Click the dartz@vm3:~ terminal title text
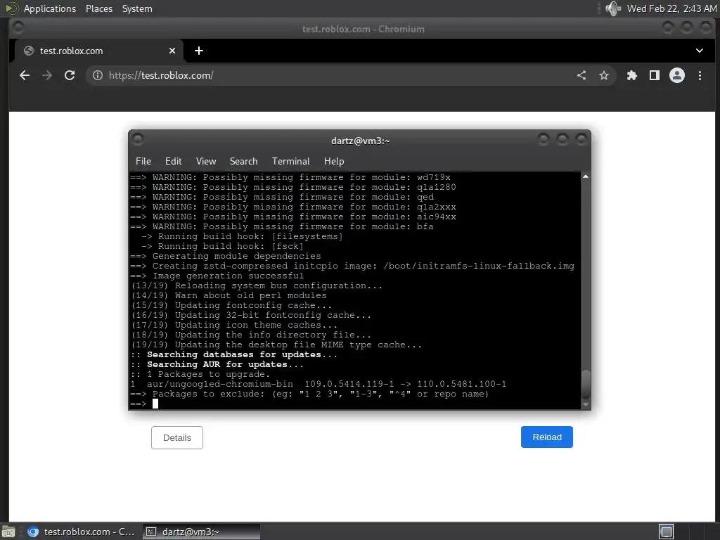The height and width of the screenshot is (540, 720). click(361, 141)
